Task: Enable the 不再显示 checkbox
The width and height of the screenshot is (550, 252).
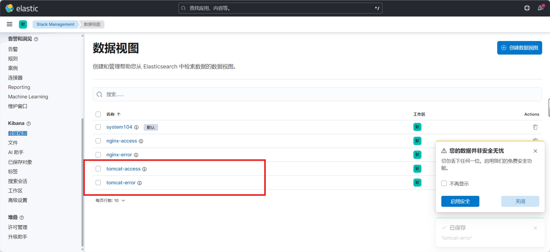Action: (444, 183)
